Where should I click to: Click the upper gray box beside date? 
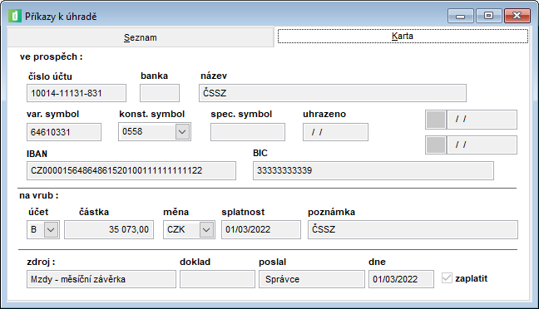pos(436,120)
